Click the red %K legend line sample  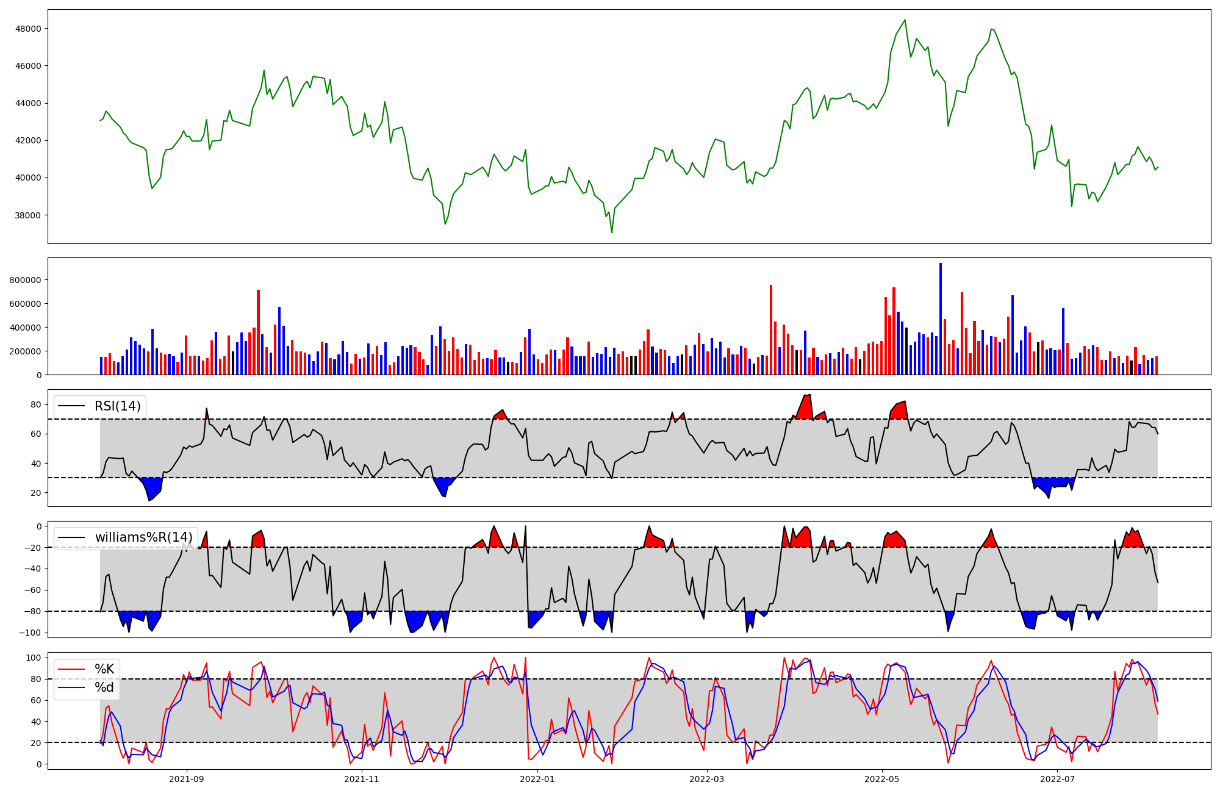[71, 669]
